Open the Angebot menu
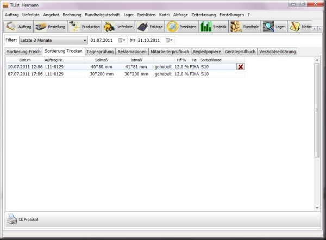326x240 pixels. (51, 15)
